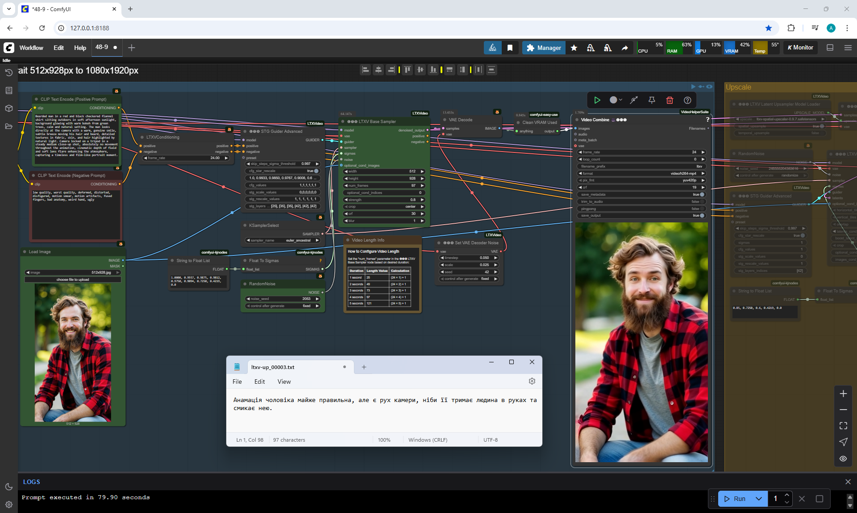Toggle cfg_star_rescale in STG Guider Advanced
Screen dimensions: 857x513
(316, 171)
